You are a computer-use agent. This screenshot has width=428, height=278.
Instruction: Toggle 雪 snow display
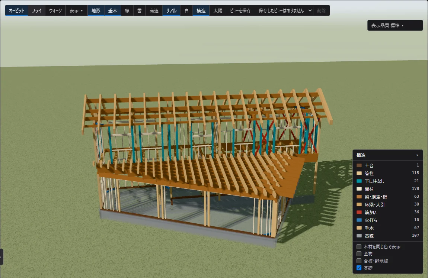click(140, 11)
